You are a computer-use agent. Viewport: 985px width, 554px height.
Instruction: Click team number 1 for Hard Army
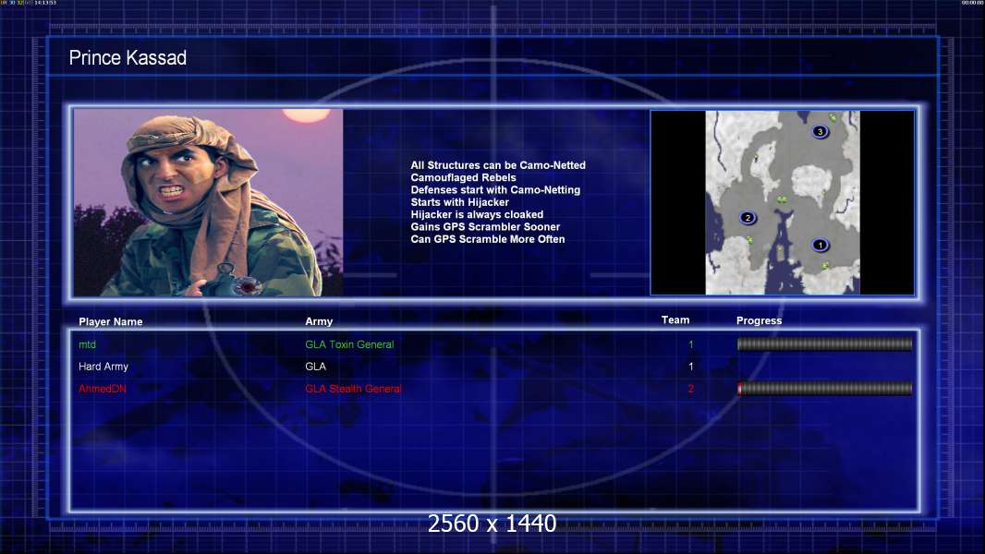click(x=690, y=367)
